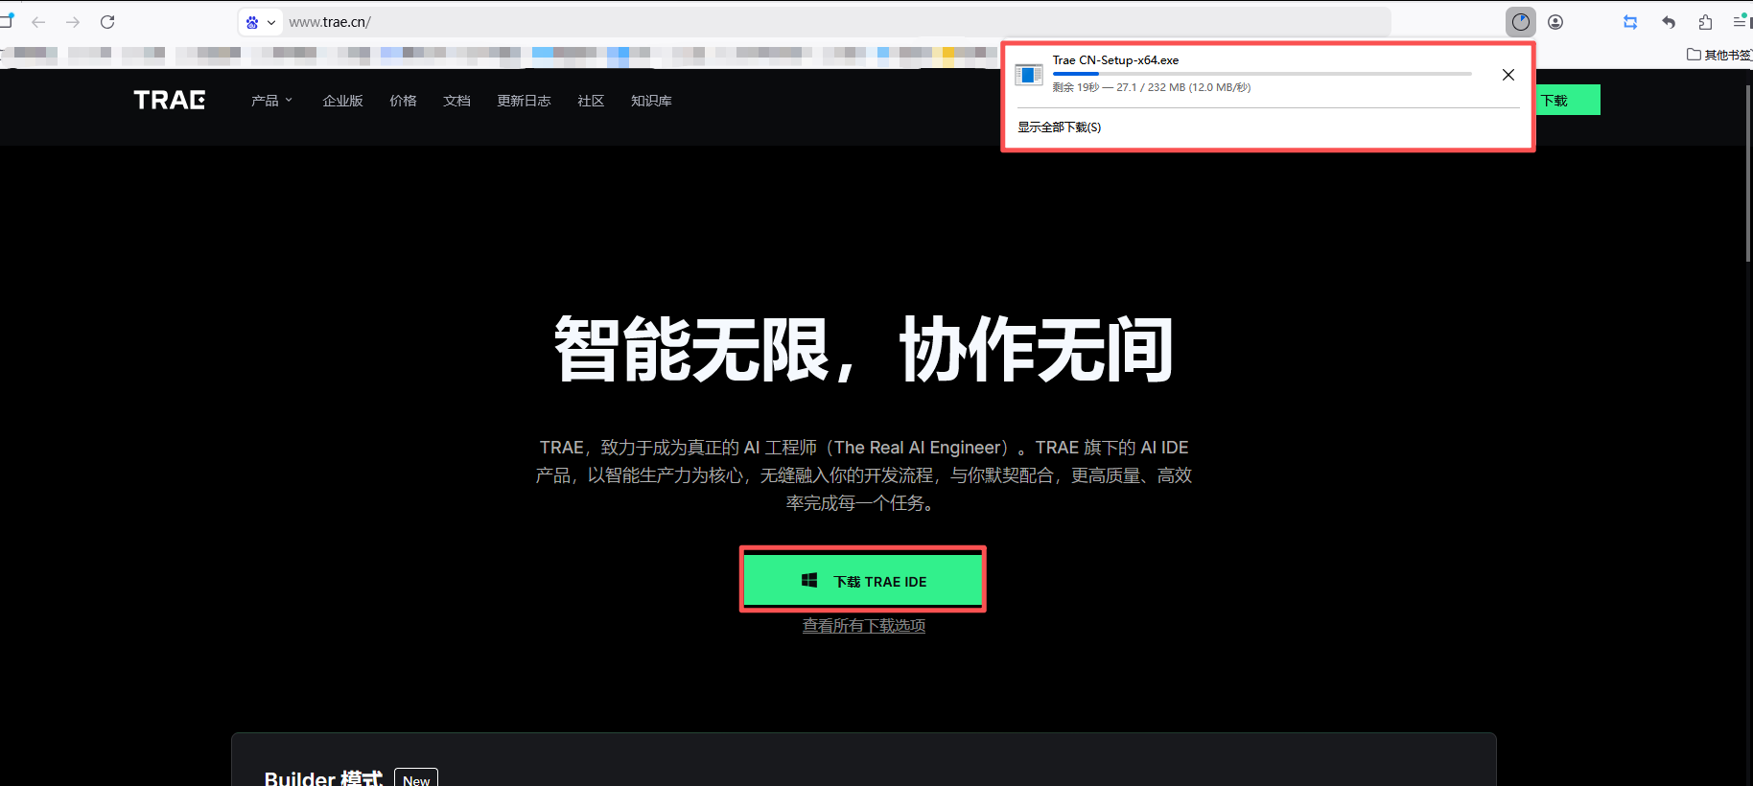The width and height of the screenshot is (1753, 786).
Task: Open the Baidu paw search engine icon
Action: 252,22
